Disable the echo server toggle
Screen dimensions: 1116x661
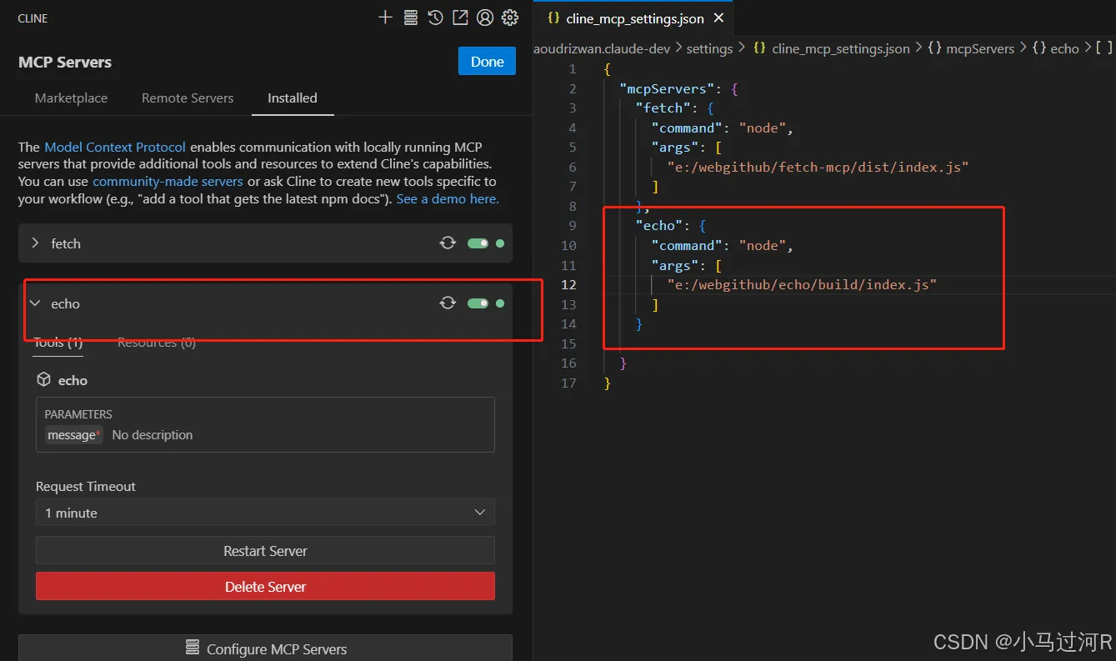click(478, 303)
